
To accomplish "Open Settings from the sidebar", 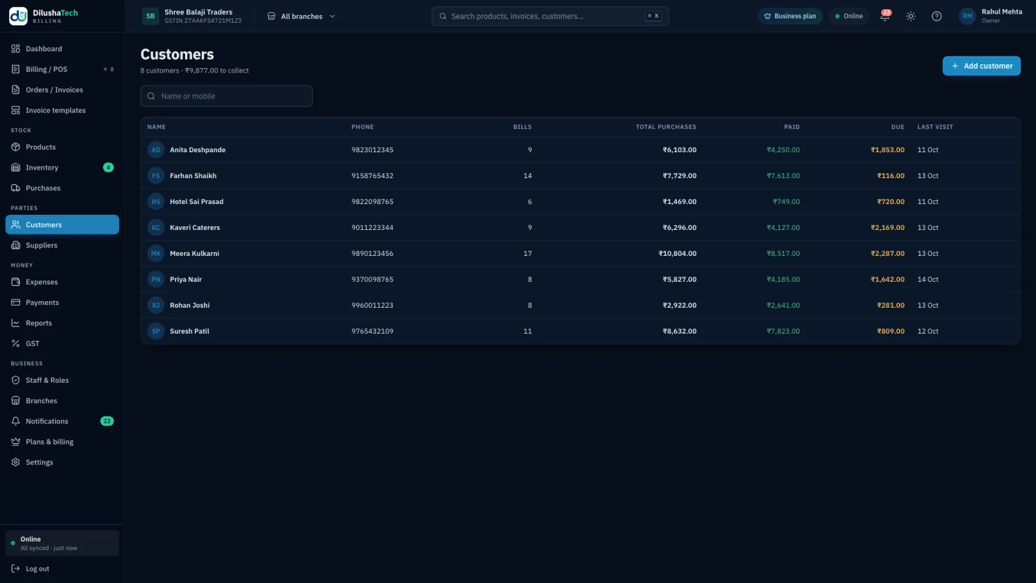I will pyautogui.click(x=62, y=463).
